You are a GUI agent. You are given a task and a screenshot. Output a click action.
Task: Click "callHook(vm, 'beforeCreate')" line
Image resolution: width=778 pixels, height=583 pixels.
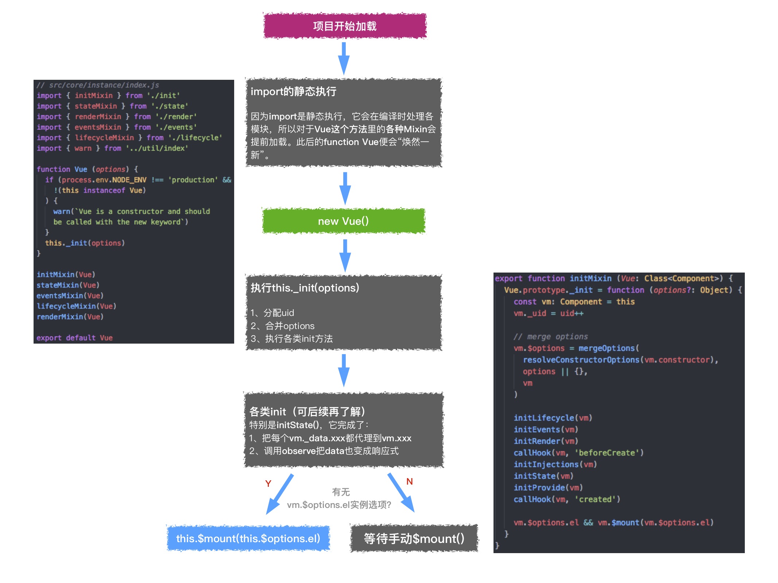coord(579,453)
